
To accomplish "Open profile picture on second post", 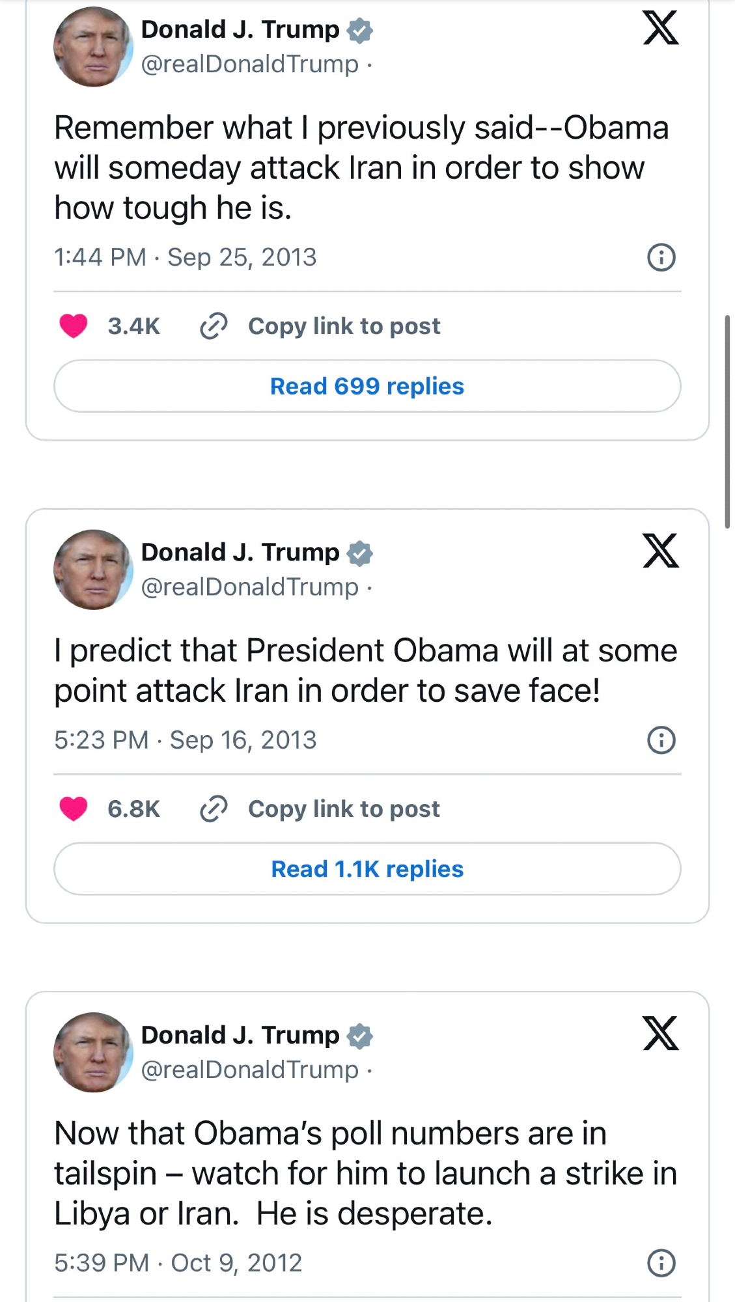I will pos(93,570).
